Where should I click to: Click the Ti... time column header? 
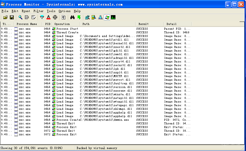(7, 24)
